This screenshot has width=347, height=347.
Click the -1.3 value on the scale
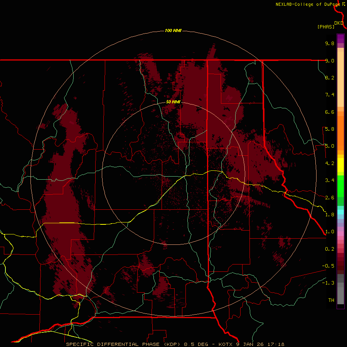point(328,283)
